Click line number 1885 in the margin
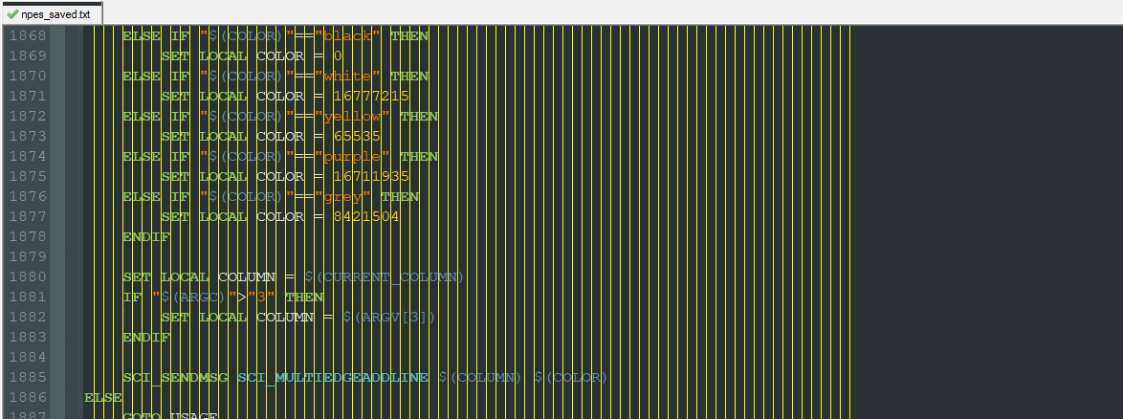The width and height of the screenshot is (1123, 419). tap(27, 377)
